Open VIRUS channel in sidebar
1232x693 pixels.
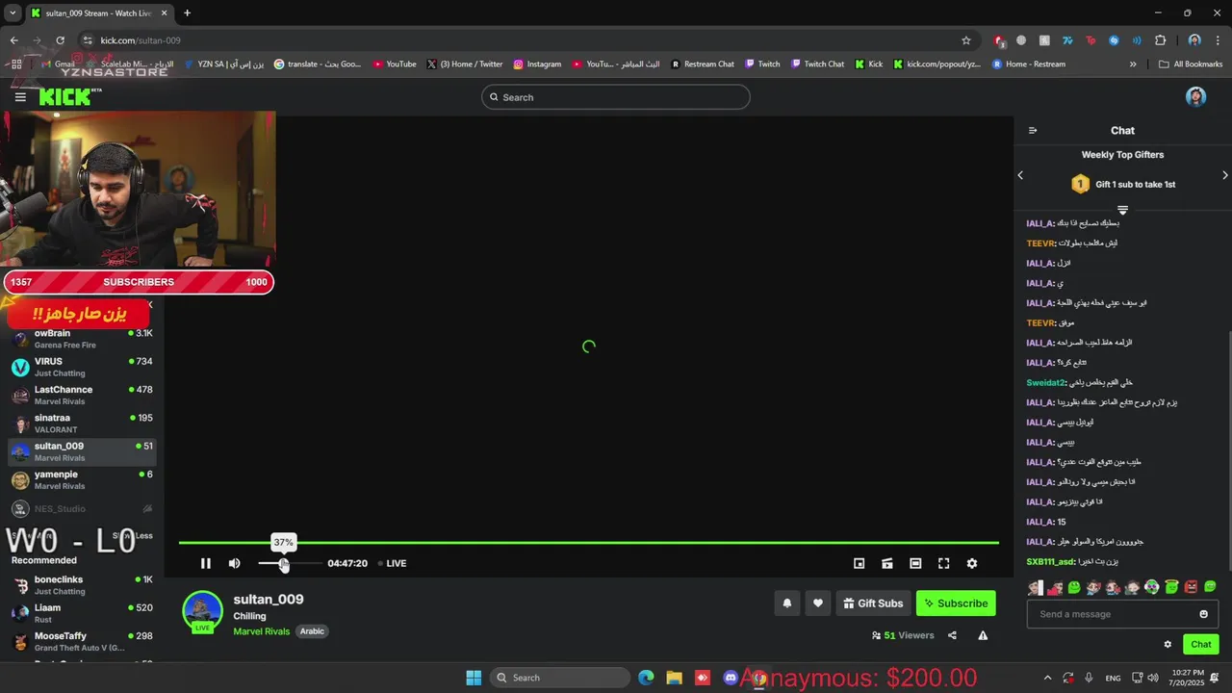82,367
